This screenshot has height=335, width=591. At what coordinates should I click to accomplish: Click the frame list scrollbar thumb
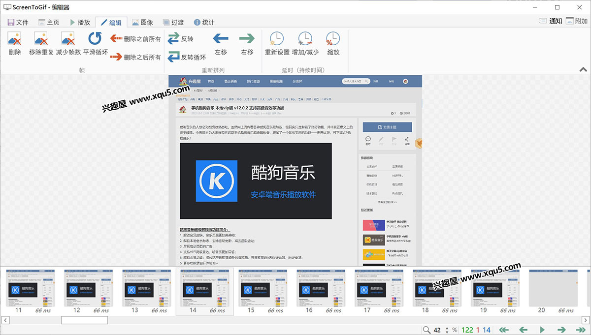coord(84,320)
